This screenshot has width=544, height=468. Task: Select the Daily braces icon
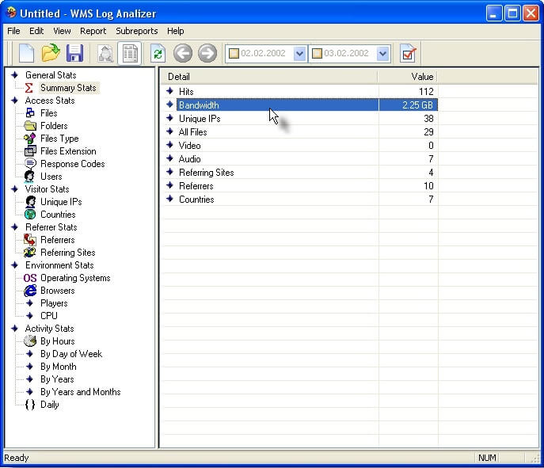[30, 405]
